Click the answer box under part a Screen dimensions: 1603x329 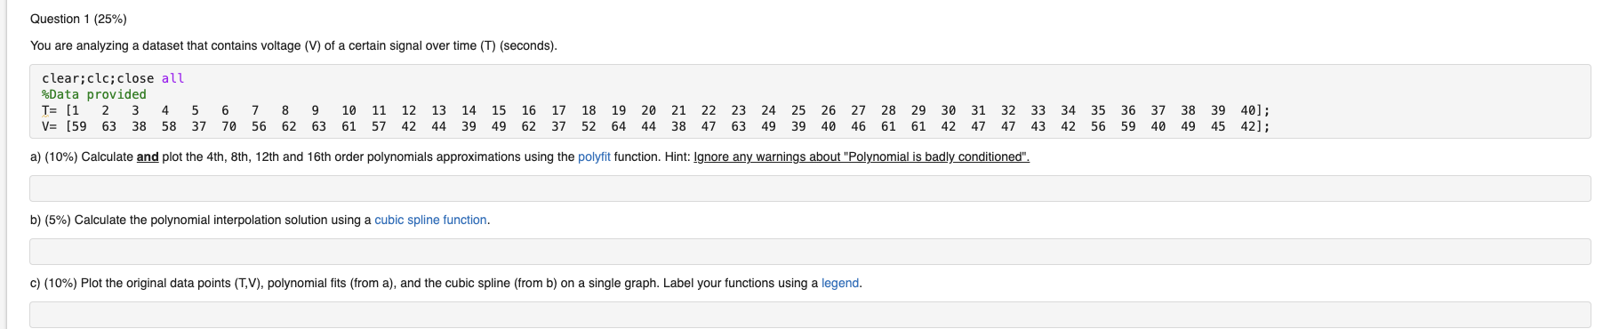click(810, 189)
